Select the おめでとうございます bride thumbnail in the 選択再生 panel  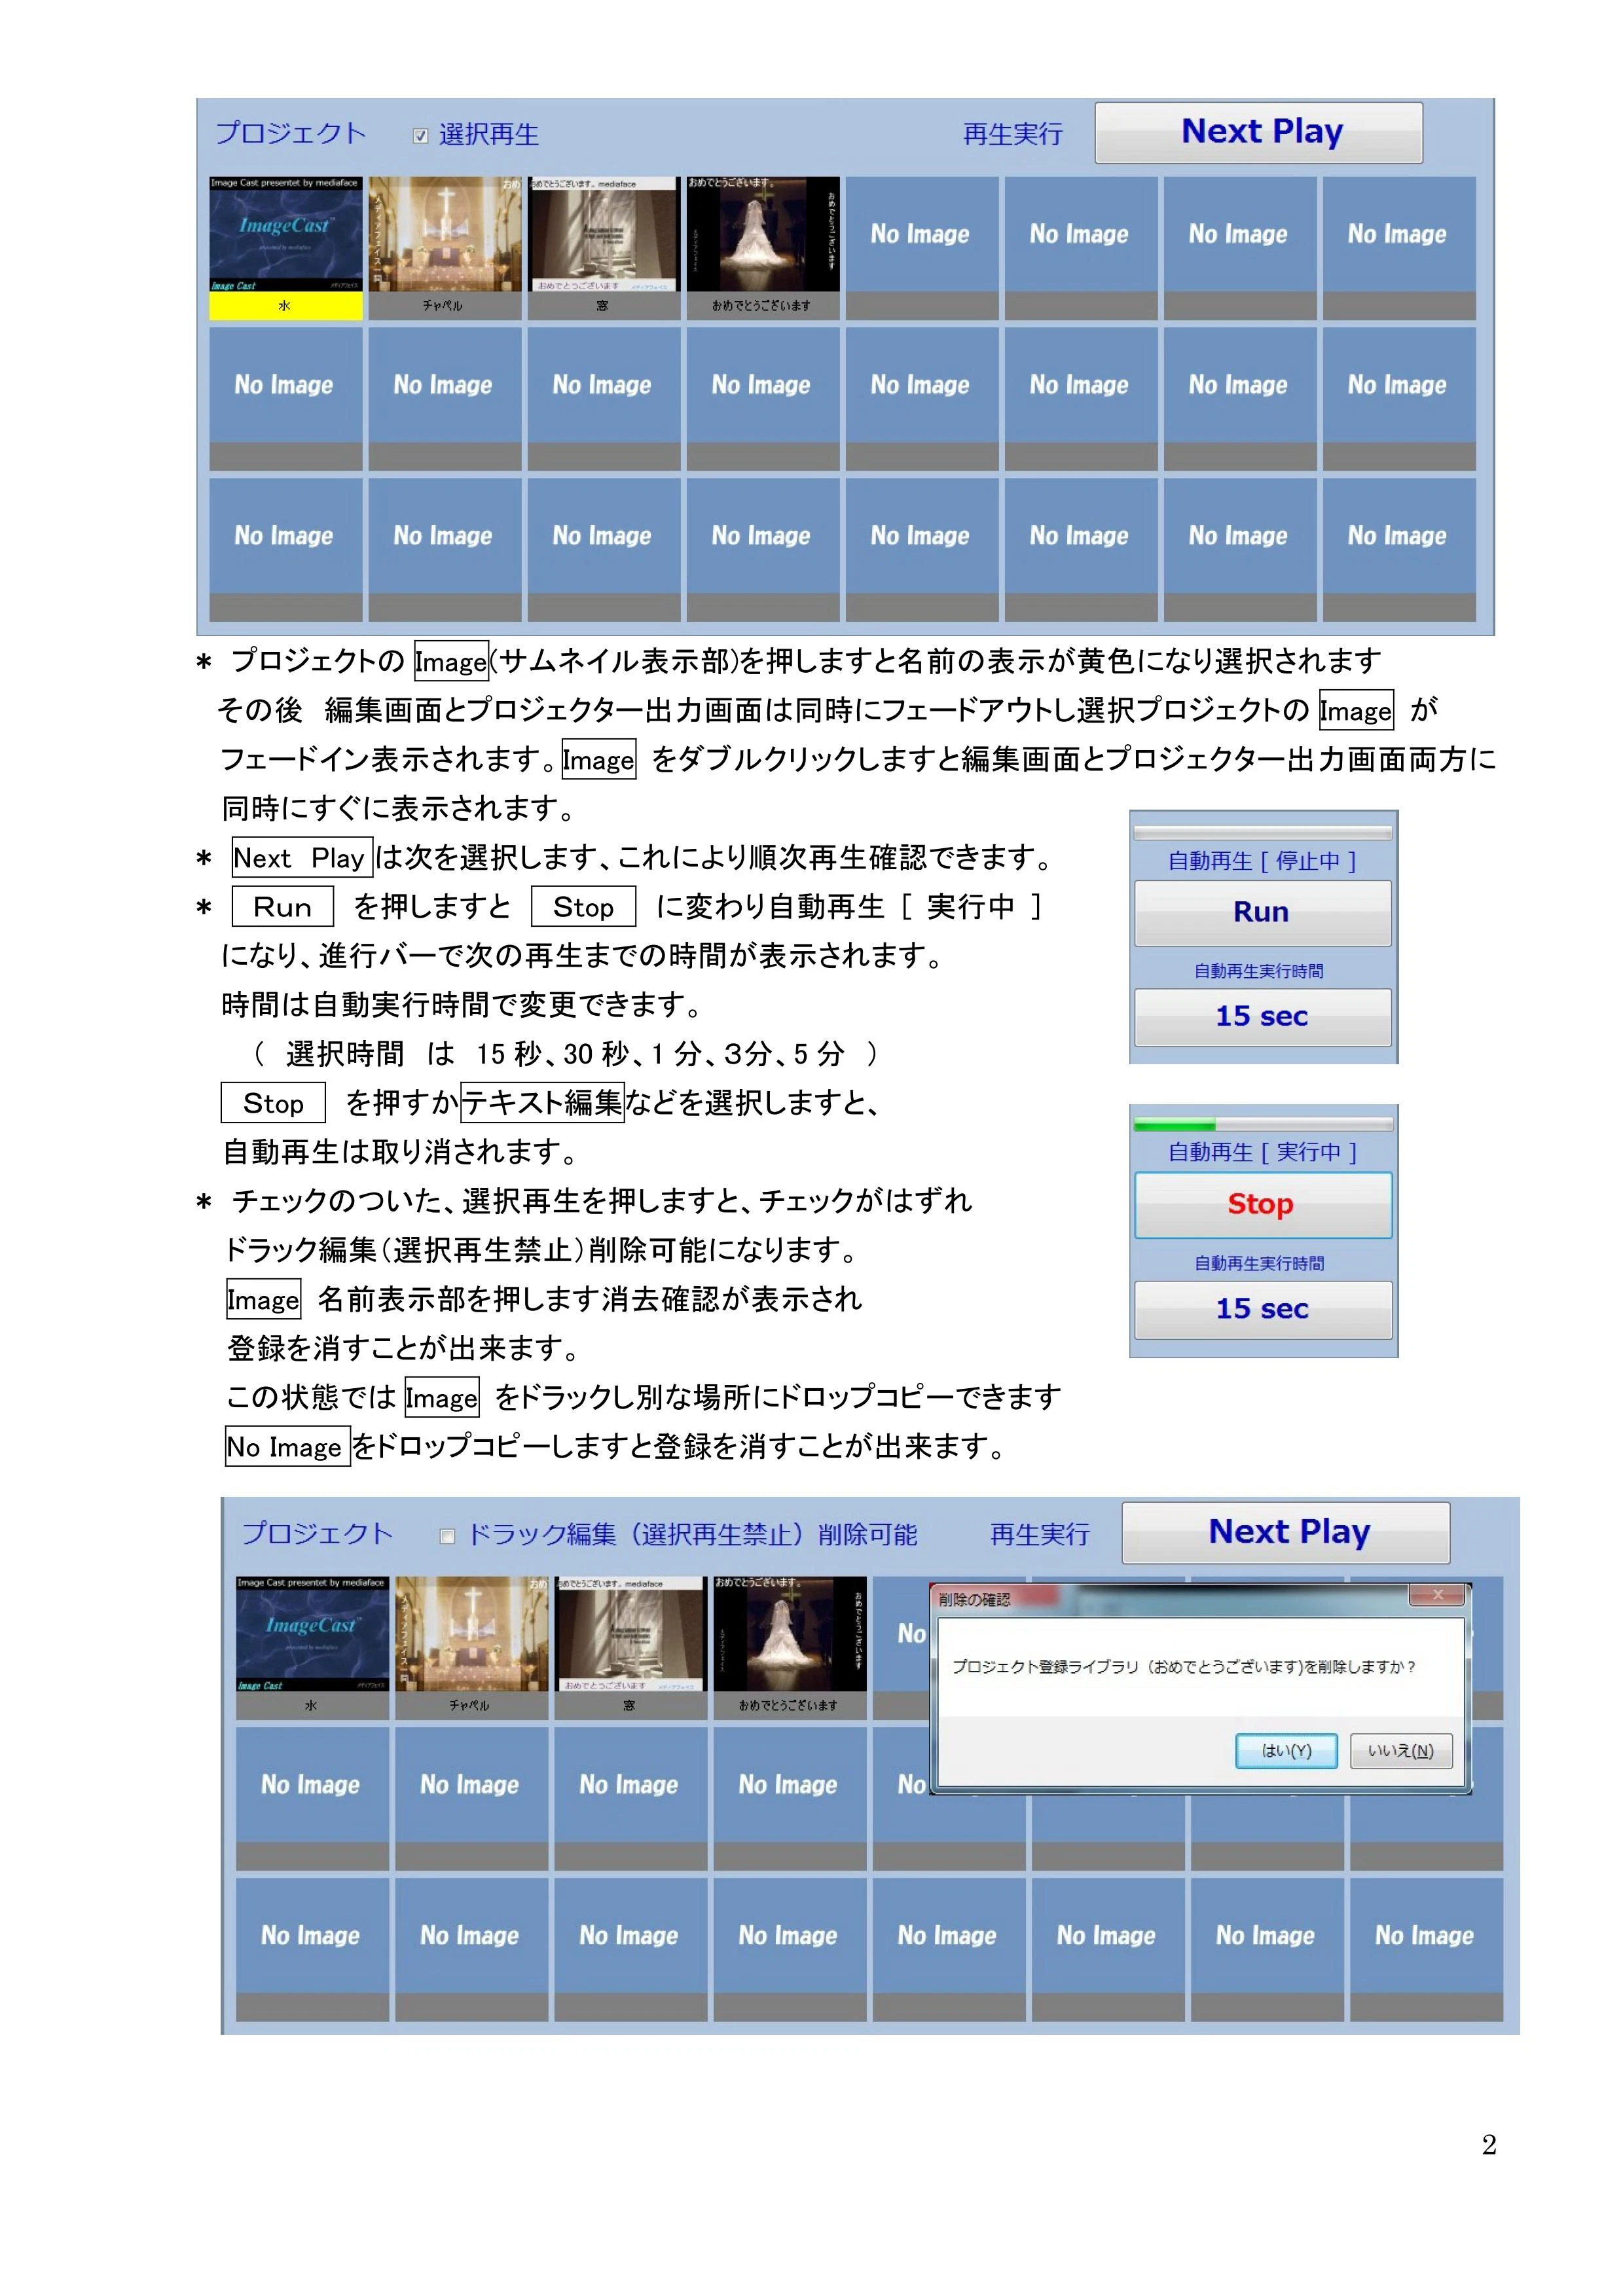(x=762, y=234)
